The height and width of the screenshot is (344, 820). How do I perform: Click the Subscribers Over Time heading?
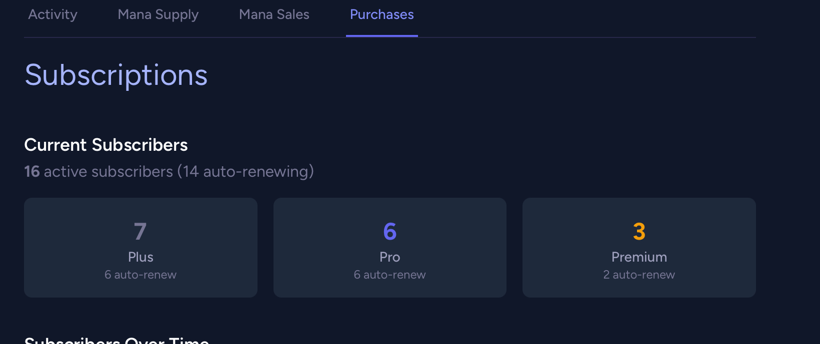point(116,341)
